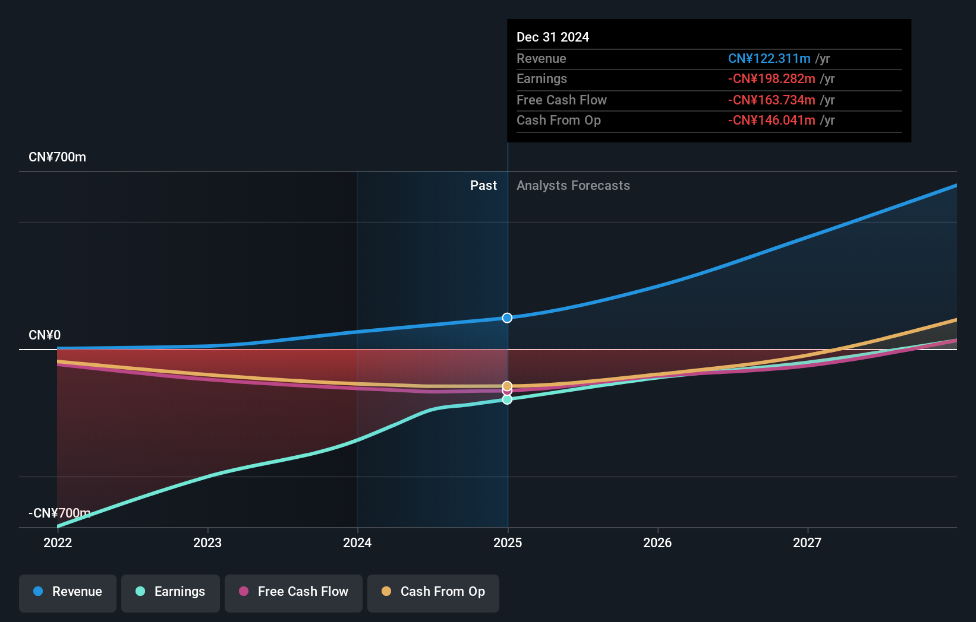
Task: Click the Analysts Forecasts label
Action: click(573, 186)
